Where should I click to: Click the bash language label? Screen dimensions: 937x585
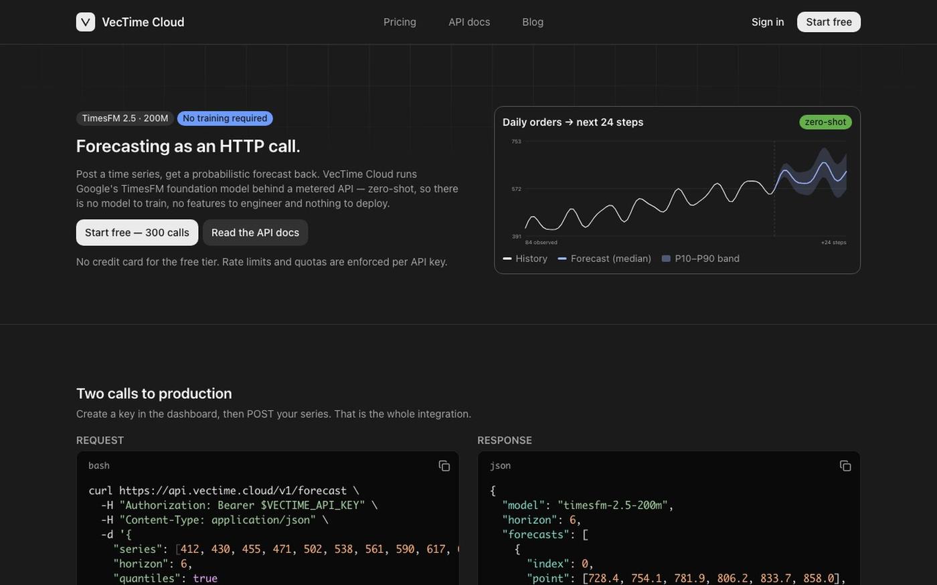tap(99, 466)
